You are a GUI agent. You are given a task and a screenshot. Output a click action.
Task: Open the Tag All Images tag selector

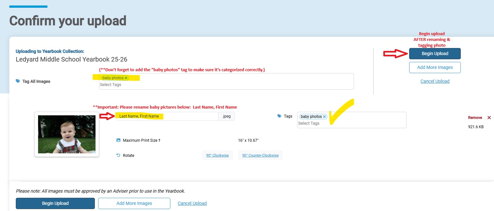(226, 85)
